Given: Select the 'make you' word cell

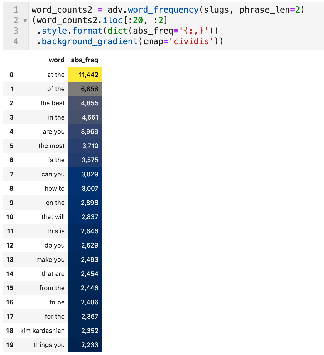Looking at the screenshot, I should pyautogui.click(x=50, y=260).
